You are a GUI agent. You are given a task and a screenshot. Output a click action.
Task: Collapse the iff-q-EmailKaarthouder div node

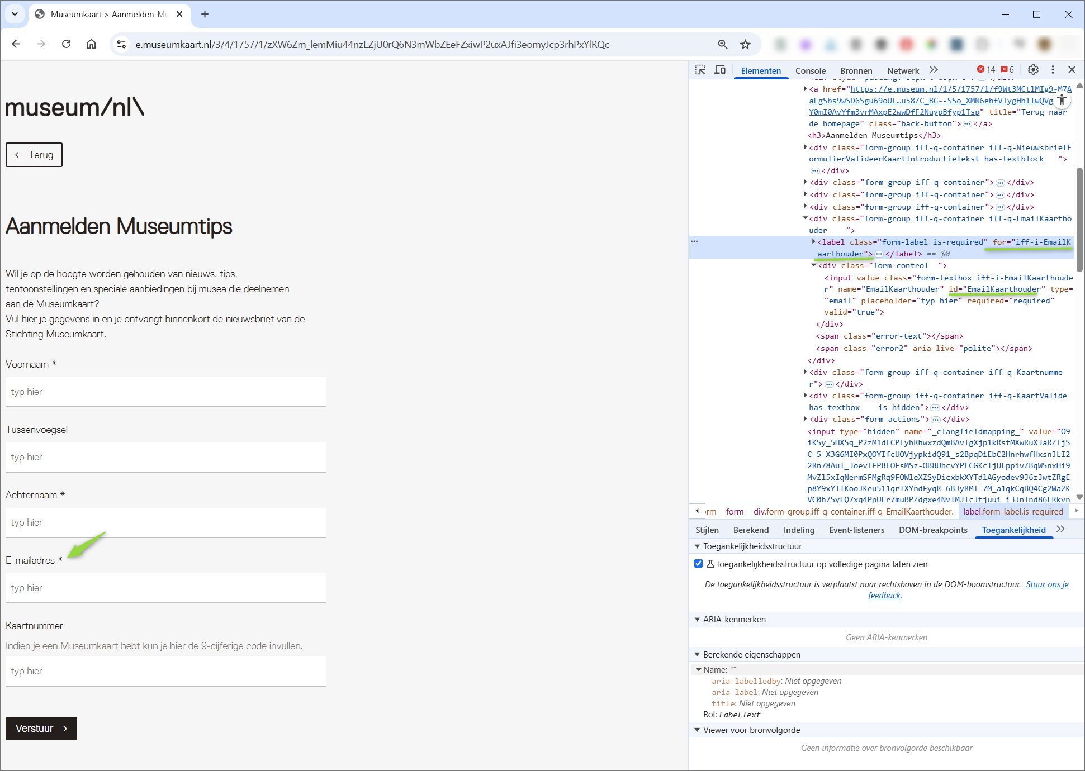(805, 218)
